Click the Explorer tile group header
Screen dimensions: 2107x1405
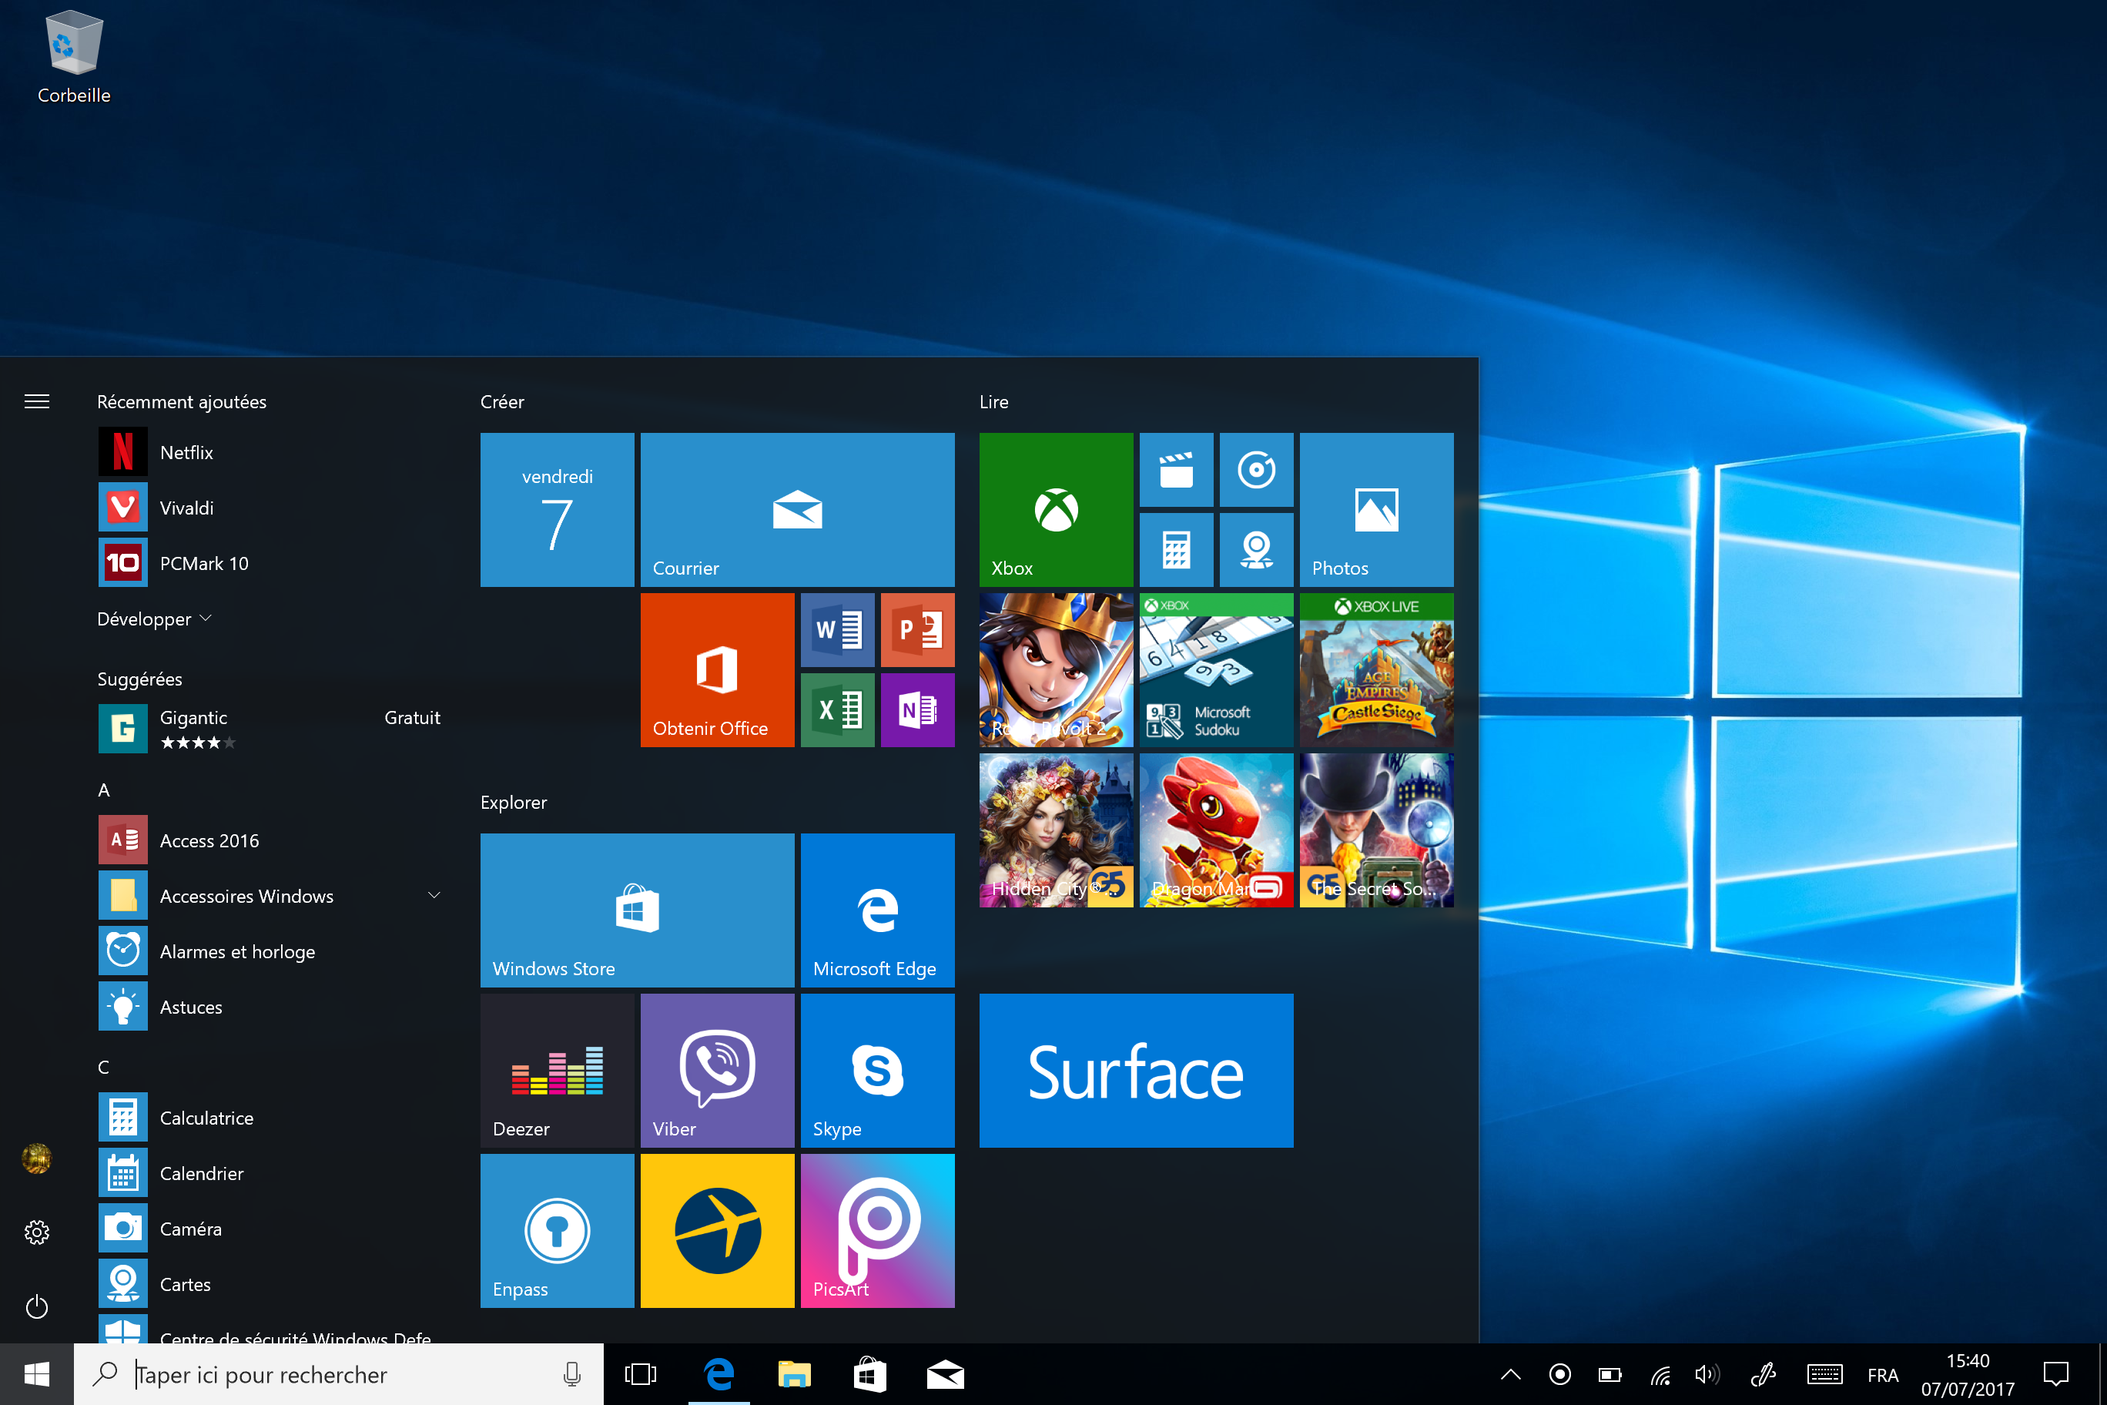click(x=514, y=803)
